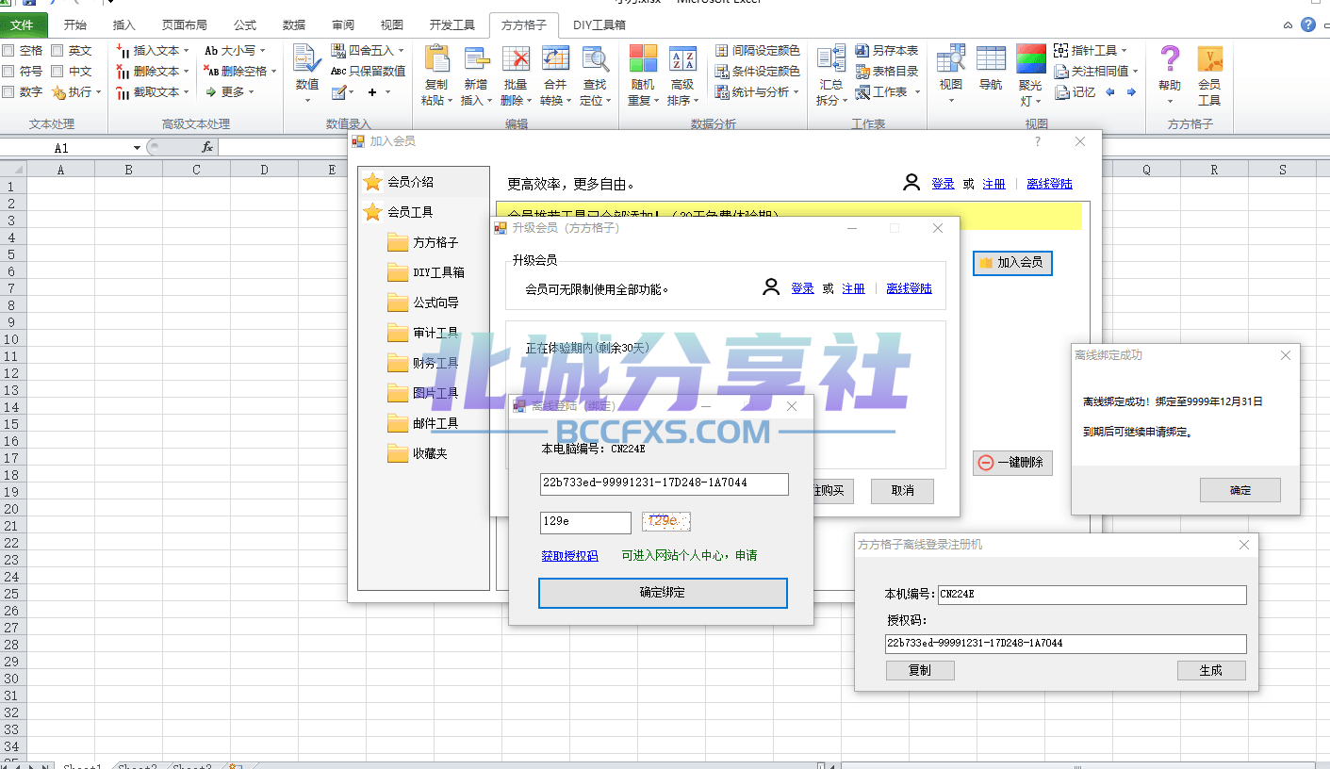Switch to the 开始 ribbon tab
Screen dimensions: 1330x769
tap(75, 25)
